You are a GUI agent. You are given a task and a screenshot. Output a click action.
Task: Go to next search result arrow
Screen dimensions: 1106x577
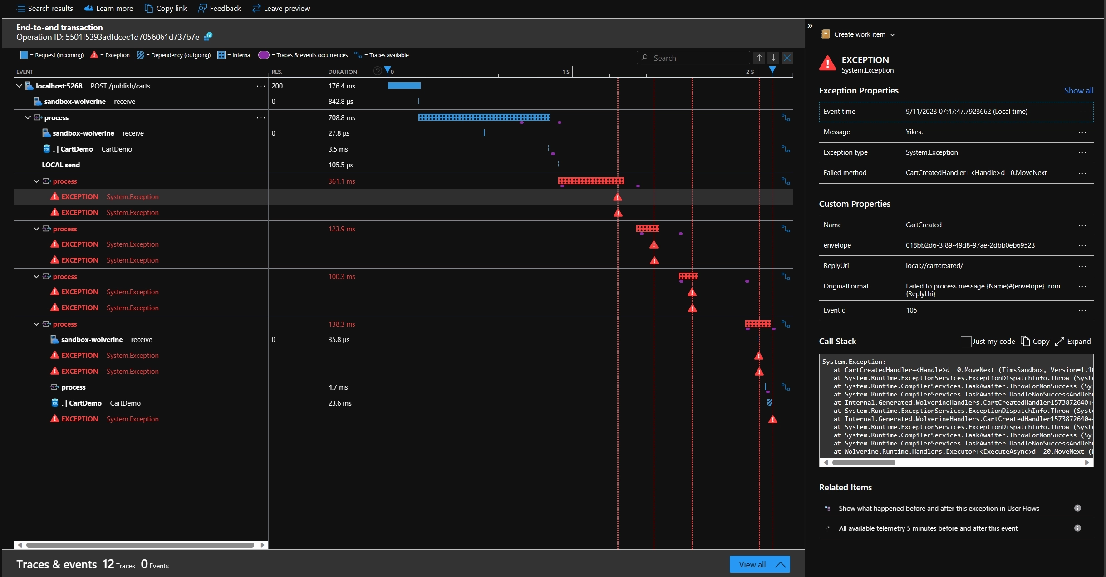click(x=773, y=58)
